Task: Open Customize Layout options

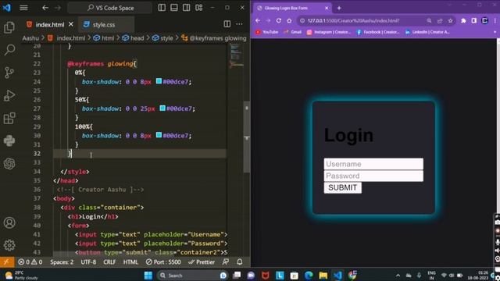Action: [x=199, y=8]
